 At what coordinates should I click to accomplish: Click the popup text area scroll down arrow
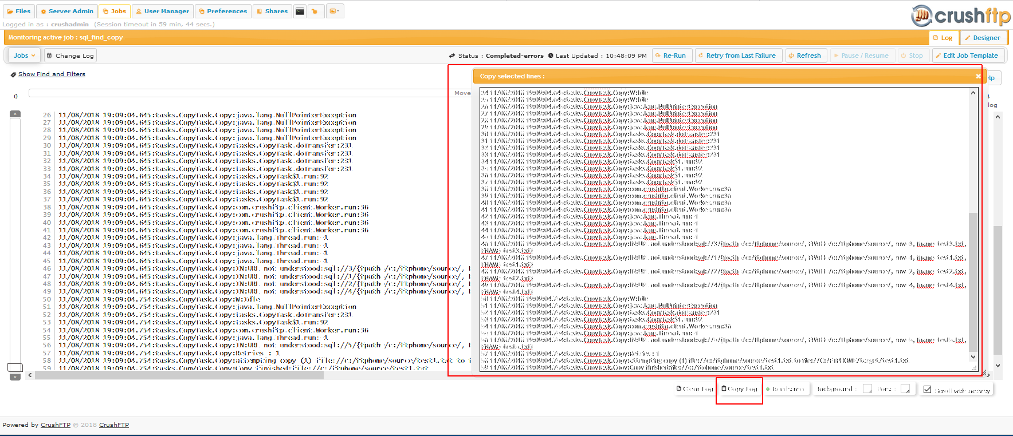coord(973,356)
